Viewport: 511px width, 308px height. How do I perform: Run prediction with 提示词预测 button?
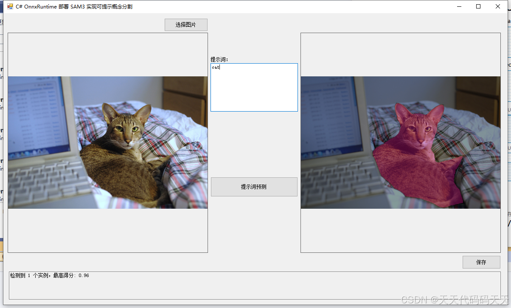point(254,187)
